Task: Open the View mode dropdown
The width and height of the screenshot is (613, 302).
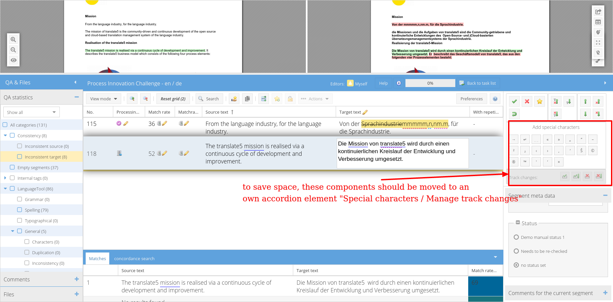Action: point(104,99)
